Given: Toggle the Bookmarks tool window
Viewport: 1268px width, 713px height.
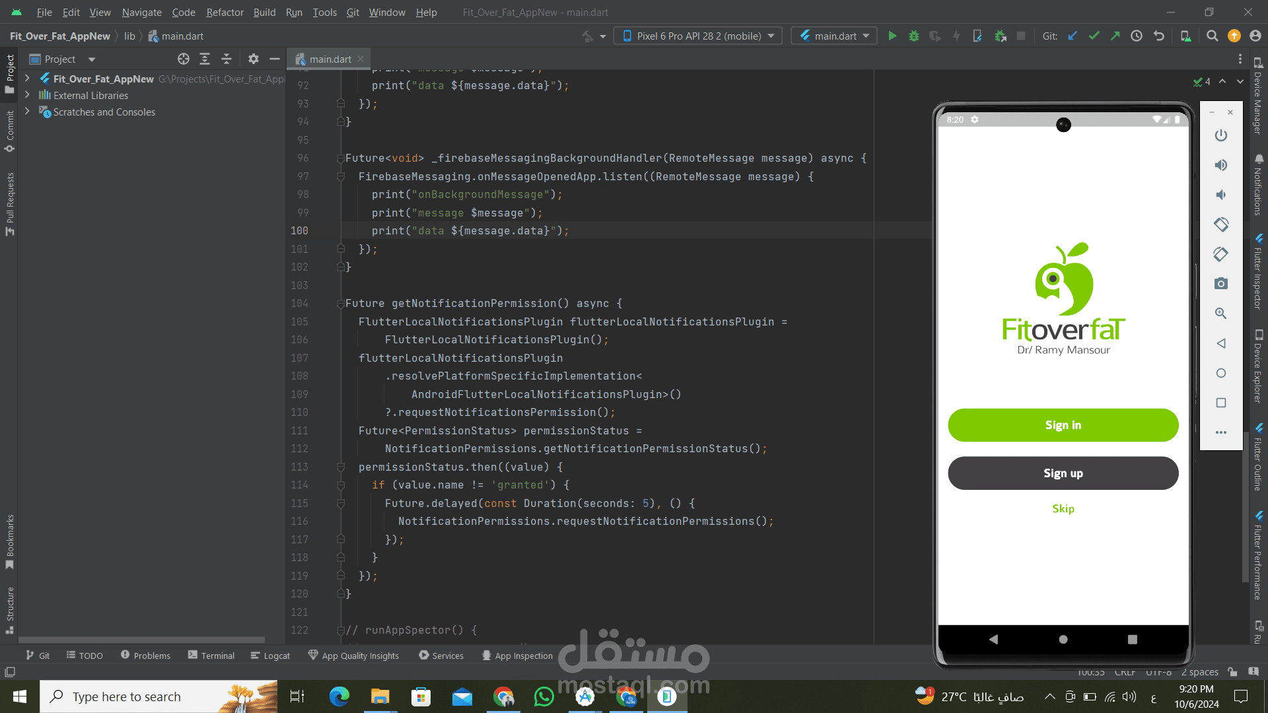Looking at the screenshot, I should pyautogui.click(x=9, y=541).
